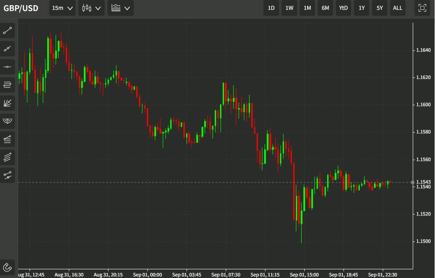Set chart range to 5Y
Viewport: 435px width, 278px height.
(379, 8)
